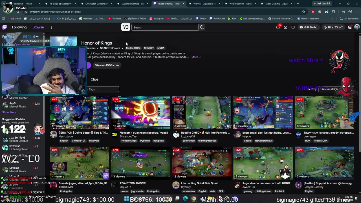Open Leyolaz channel in Live Channels
Image resolution: width=361 pixels, height=203 pixels.
(x=22, y=169)
